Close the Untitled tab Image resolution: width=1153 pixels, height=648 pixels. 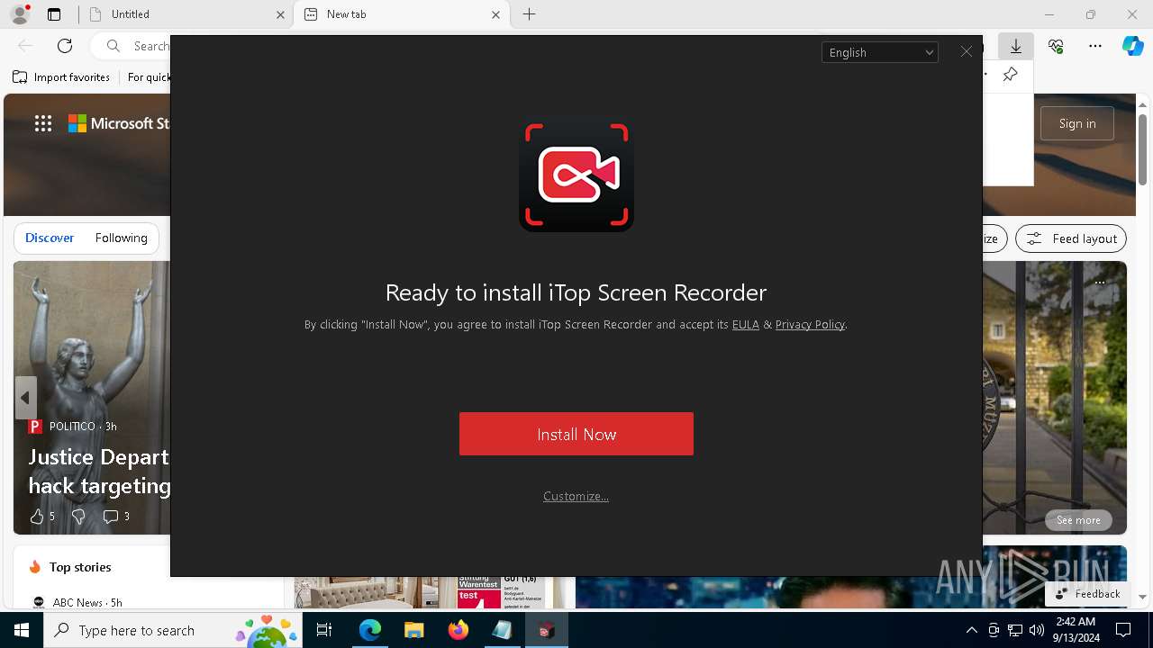click(280, 14)
